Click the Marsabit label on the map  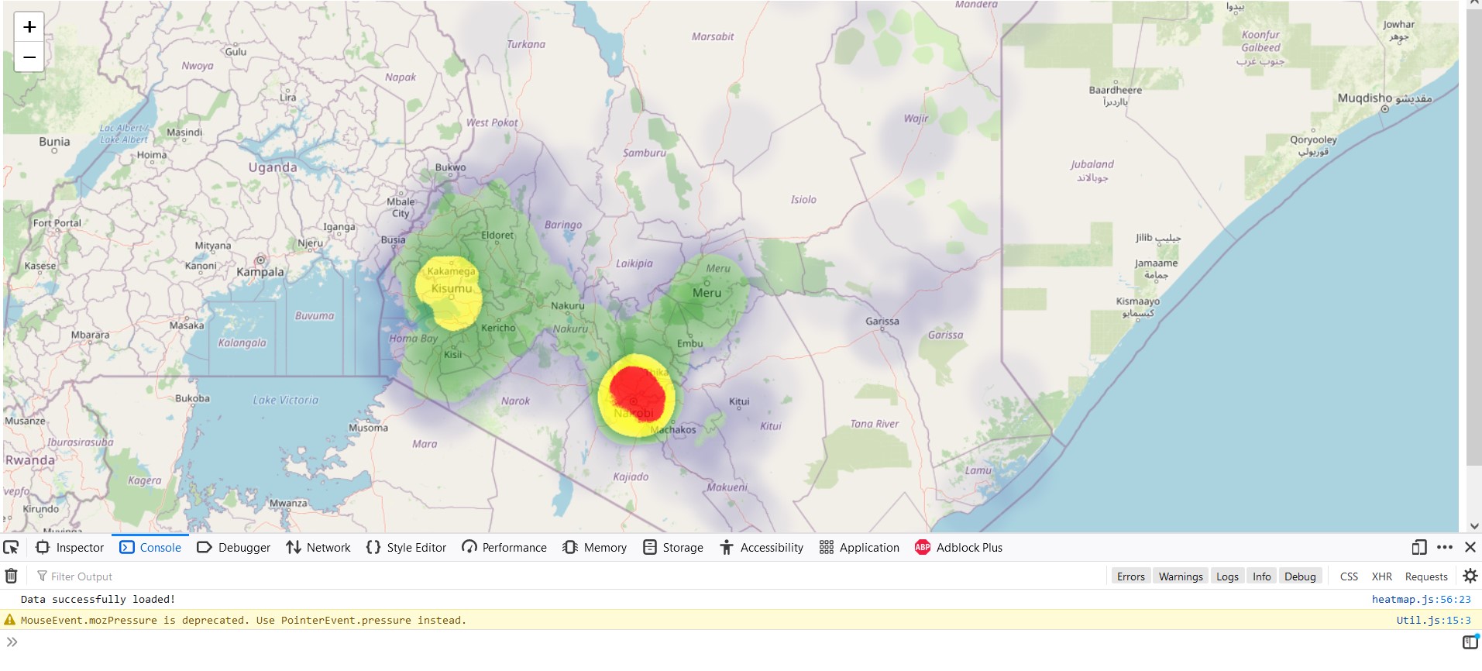tap(713, 36)
